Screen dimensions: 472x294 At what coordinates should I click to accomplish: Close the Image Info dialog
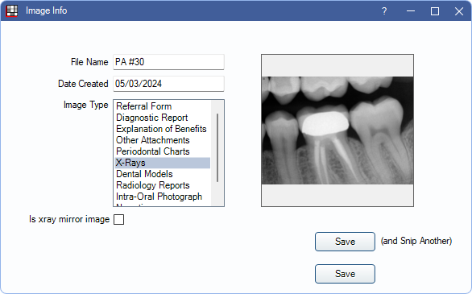459,11
